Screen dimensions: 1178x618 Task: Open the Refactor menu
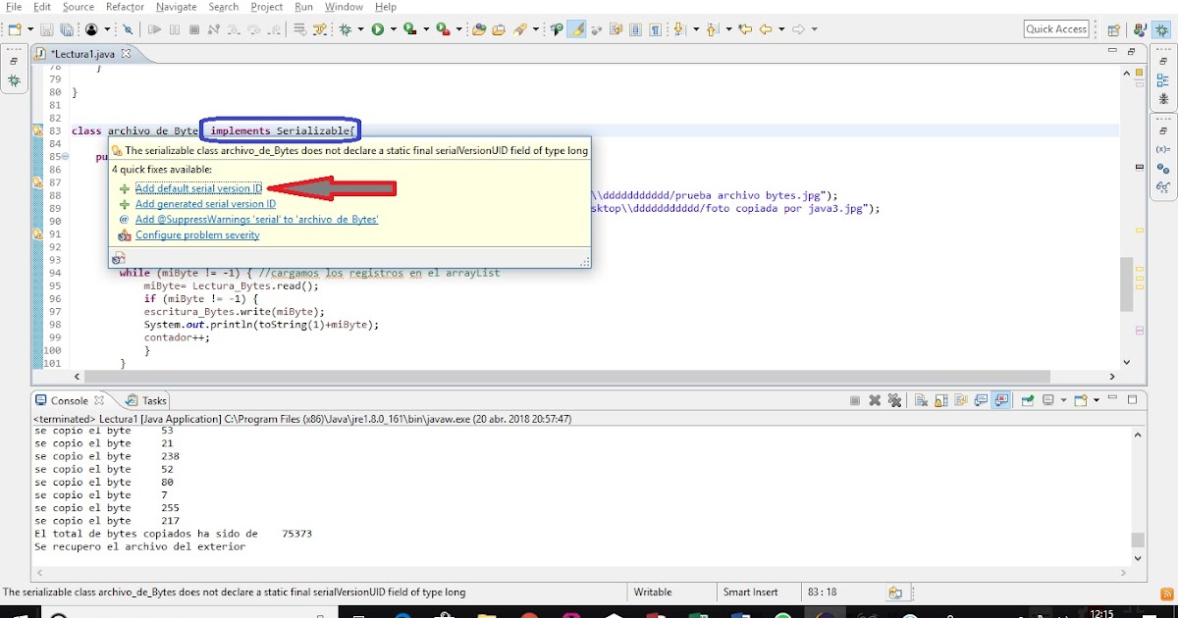point(125,7)
